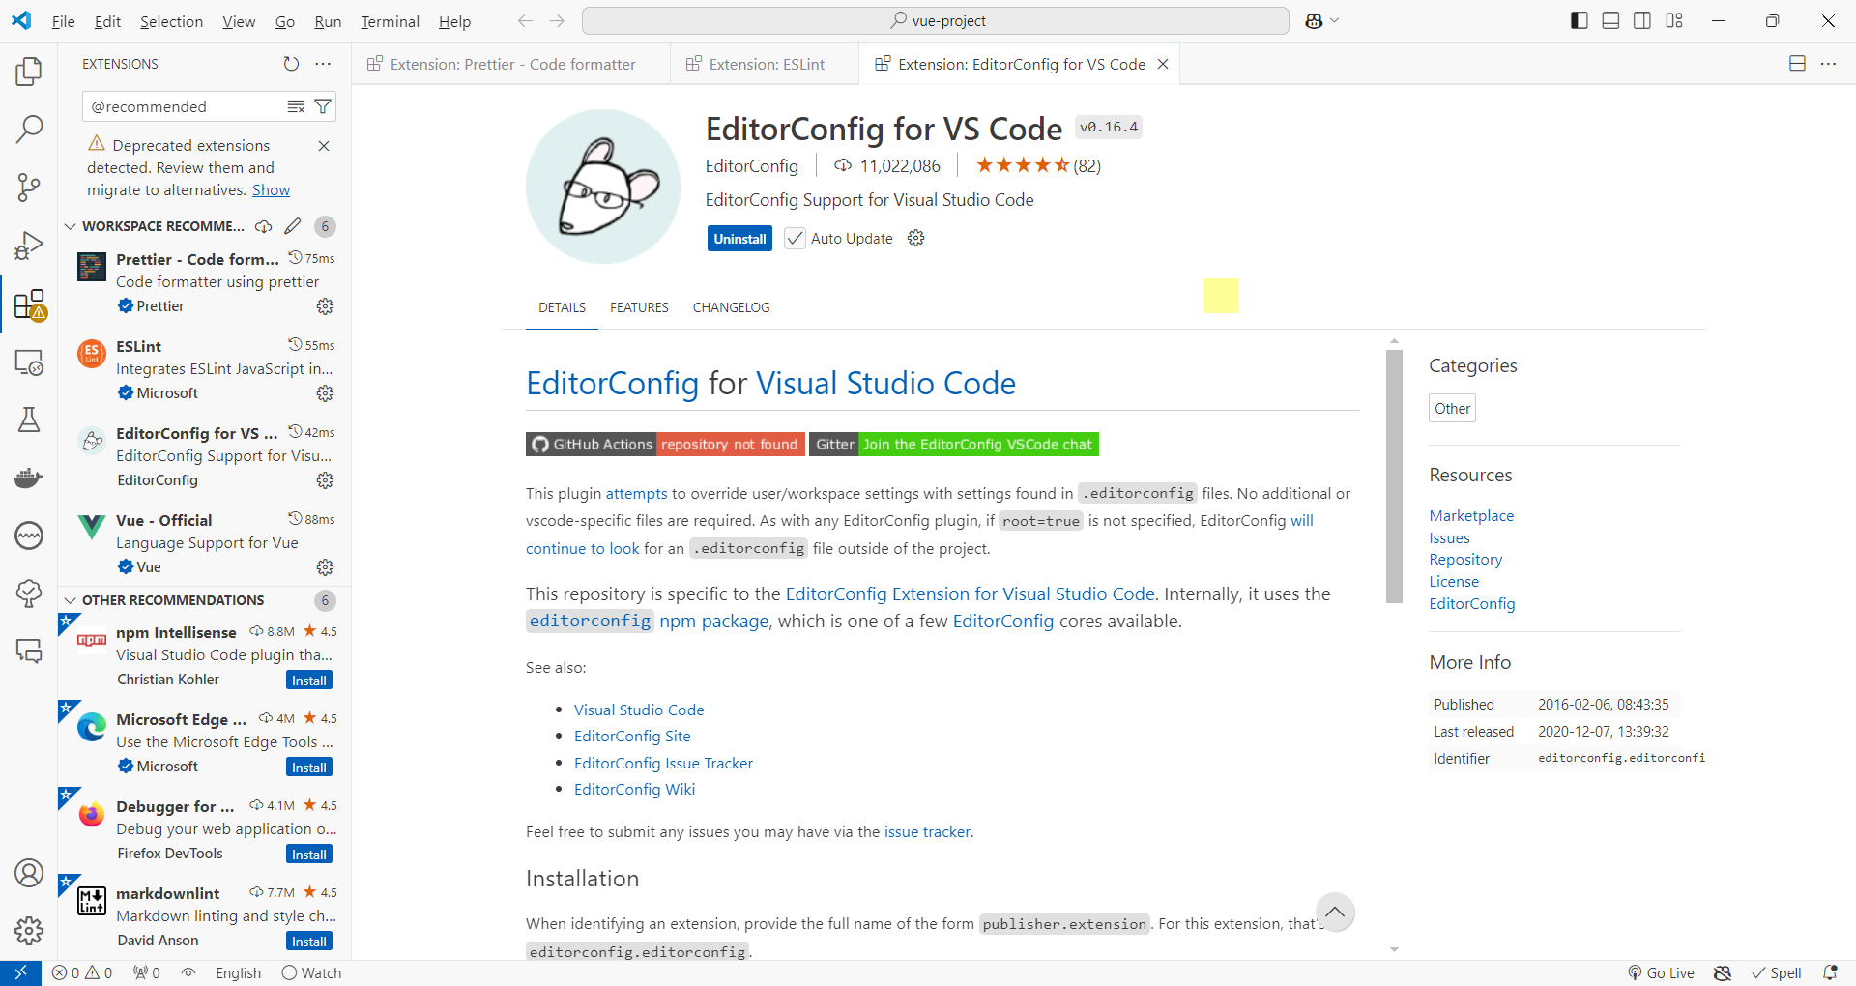The height and width of the screenshot is (986, 1856).
Task: Open Copilot chat icon in title bar
Action: 1314,20
